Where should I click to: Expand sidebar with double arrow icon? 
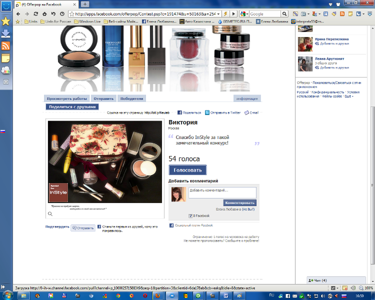tap(3, 286)
